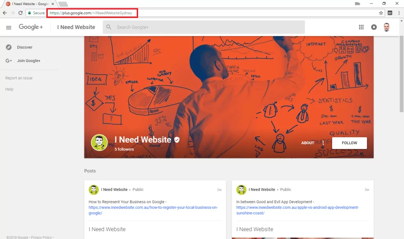Bookmark this page with the star icon

click(x=381, y=13)
